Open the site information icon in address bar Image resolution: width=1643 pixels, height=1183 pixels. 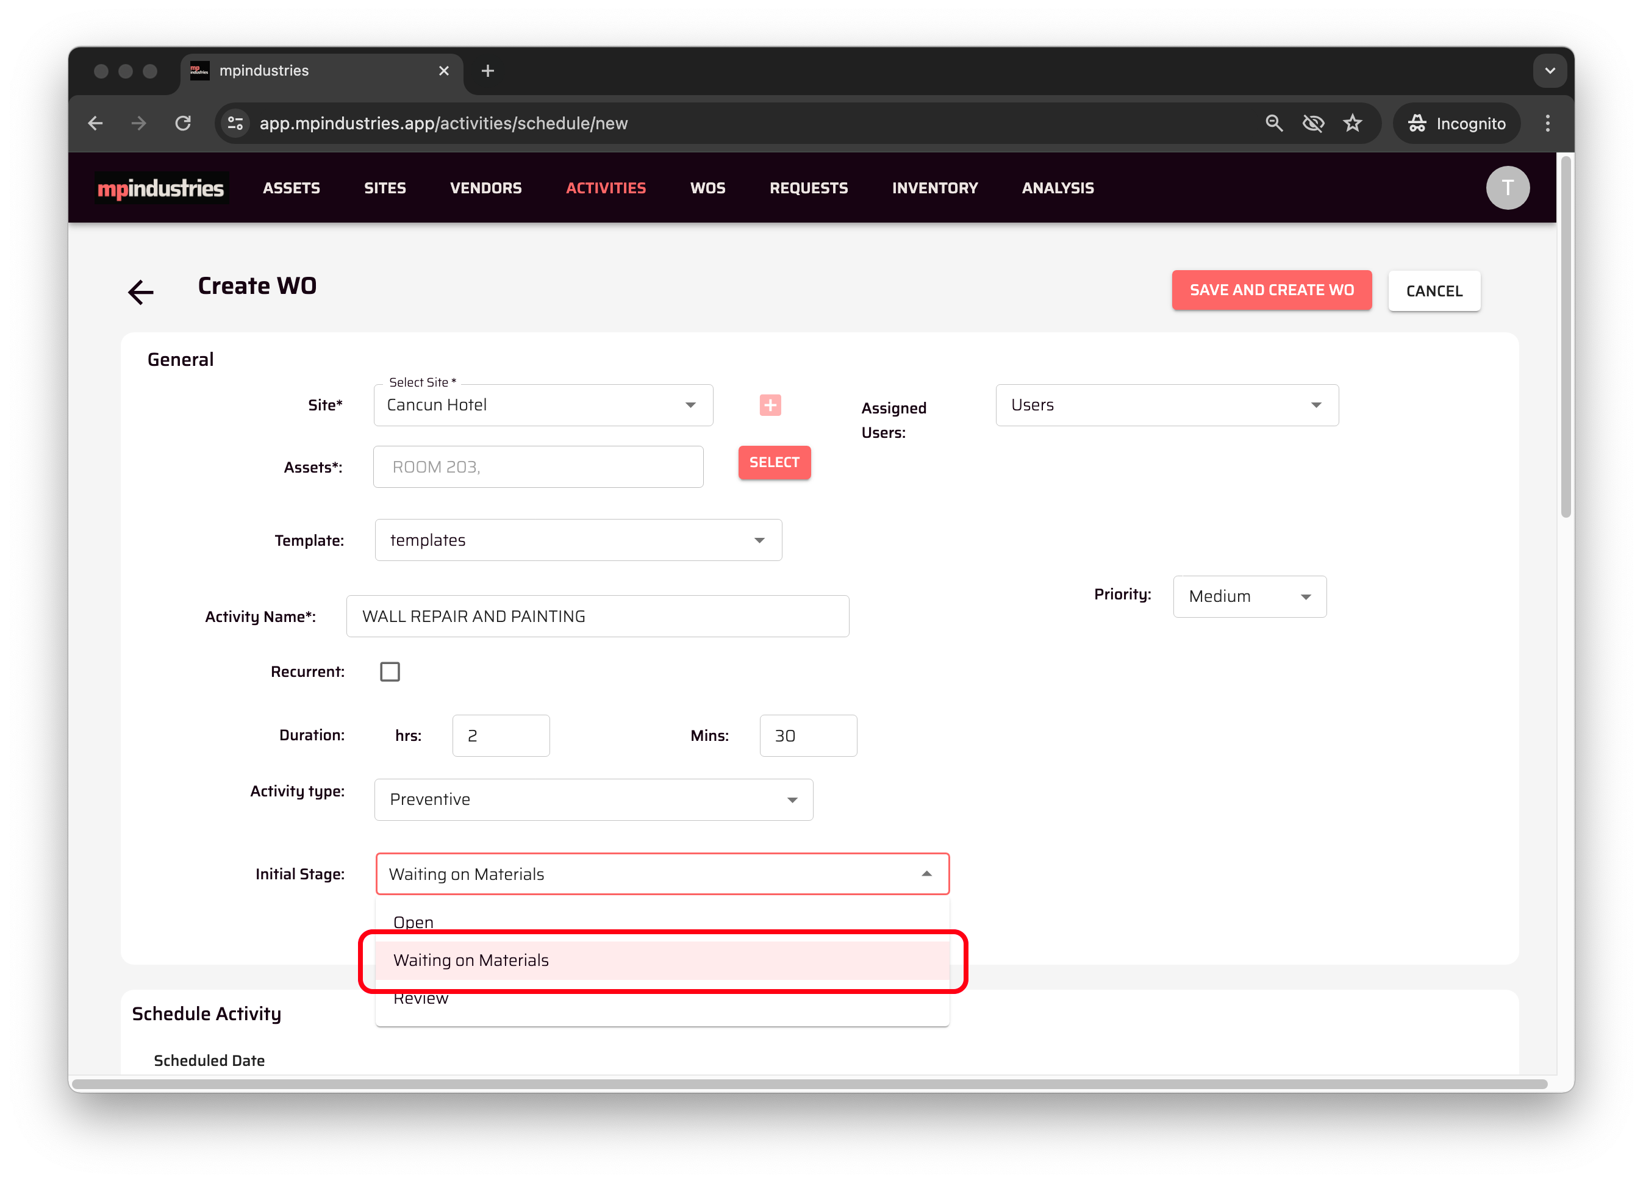pyautogui.click(x=235, y=123)
